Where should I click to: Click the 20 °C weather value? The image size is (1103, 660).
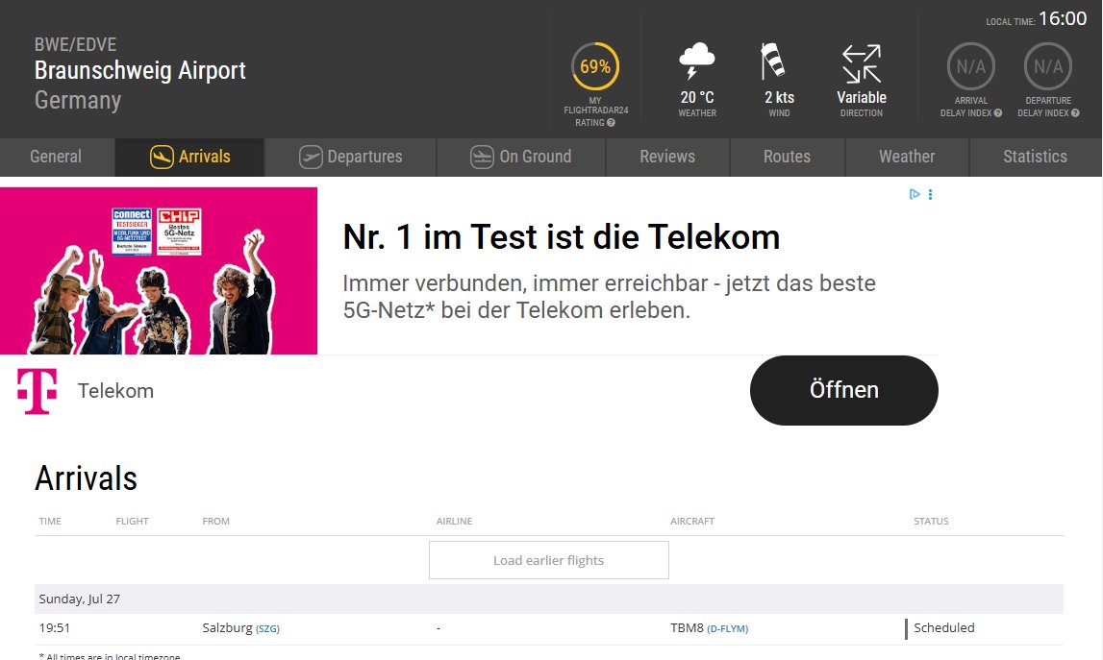point(697,98)
